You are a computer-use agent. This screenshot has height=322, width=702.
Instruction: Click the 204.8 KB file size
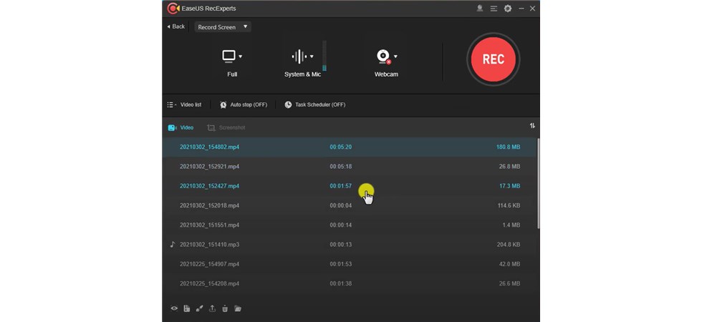[x=509, y=245]
